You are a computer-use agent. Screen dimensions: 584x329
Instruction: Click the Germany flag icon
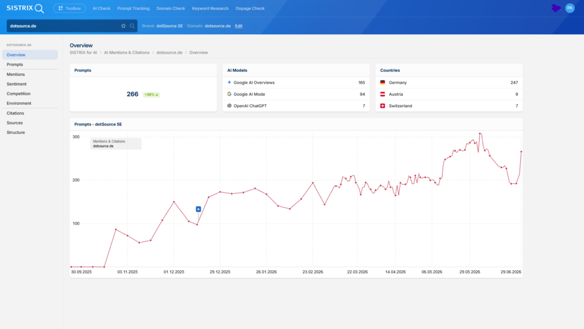click(383, 83)
